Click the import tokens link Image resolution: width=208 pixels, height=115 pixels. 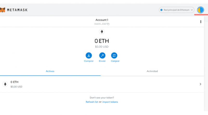point(110,102)
